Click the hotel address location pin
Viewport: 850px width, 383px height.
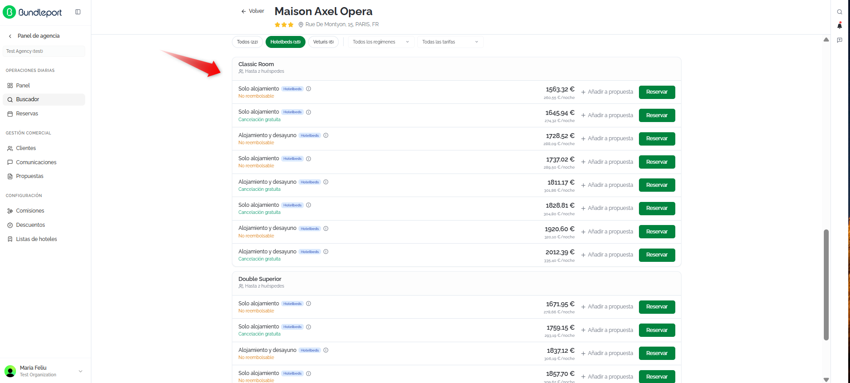tap(301, 25)
